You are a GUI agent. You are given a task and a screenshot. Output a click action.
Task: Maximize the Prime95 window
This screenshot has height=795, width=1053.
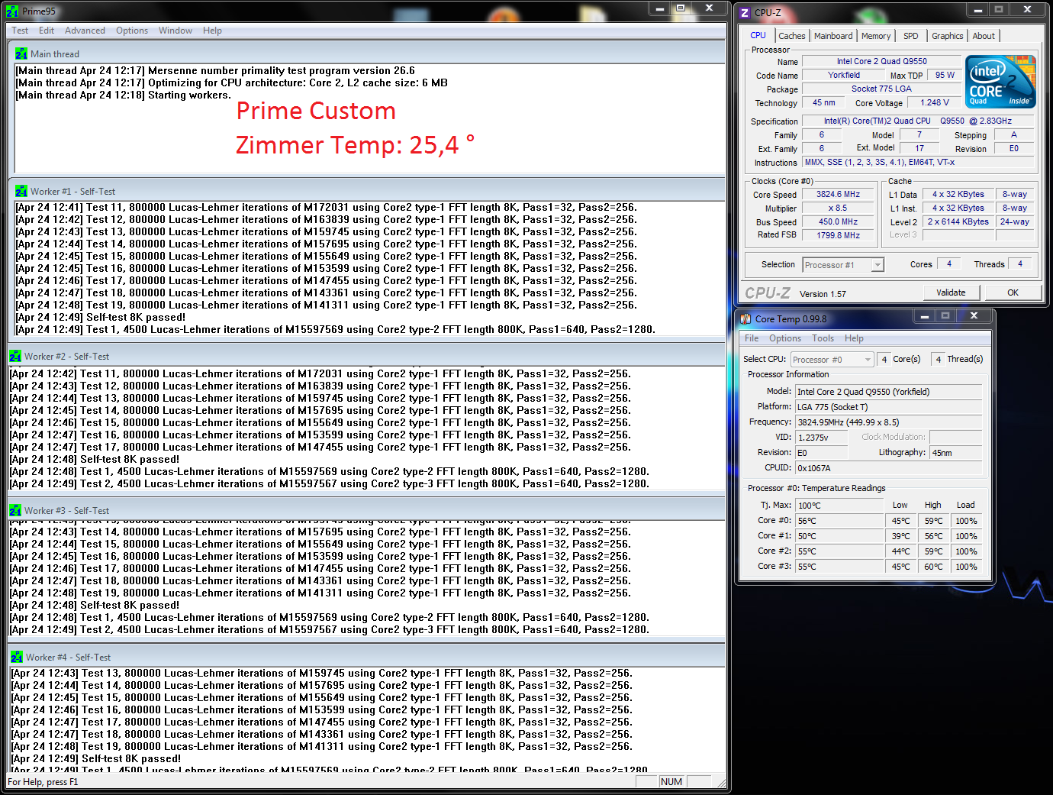point(681,8)
